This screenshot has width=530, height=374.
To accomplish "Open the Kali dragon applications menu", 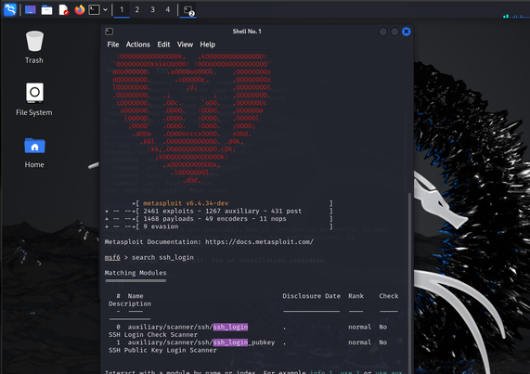I will (10, 9).
